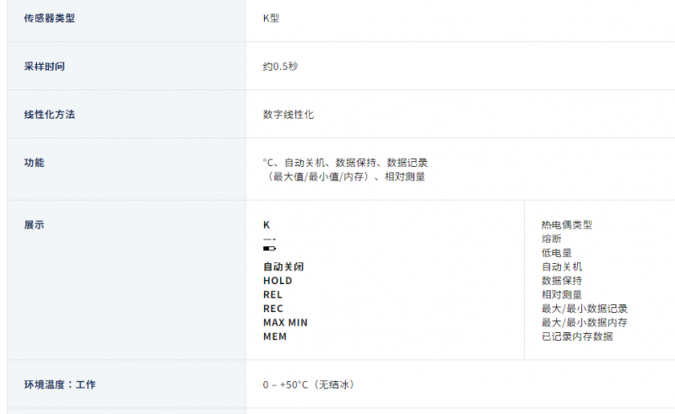The height and width of the screenshot is (414, 675).
Task: Click the MAX MIN indicator text
Action: coord(285,323)
